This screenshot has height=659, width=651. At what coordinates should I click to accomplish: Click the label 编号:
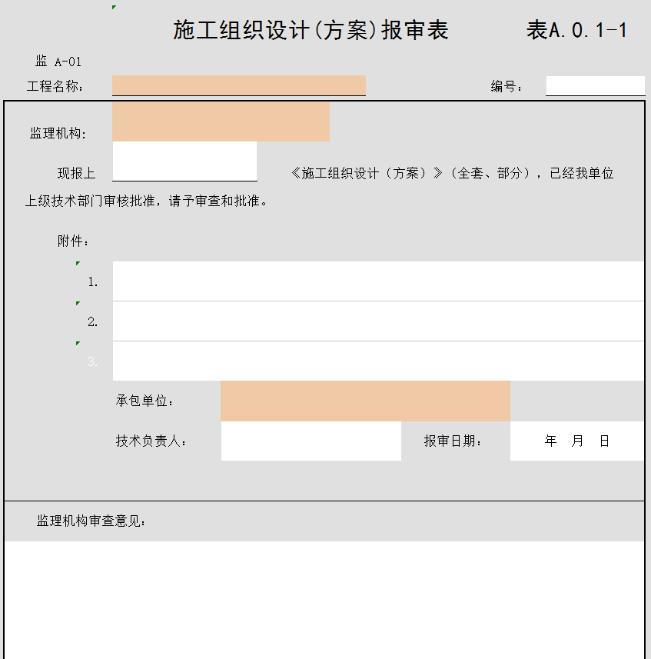(x=507, y=87)
